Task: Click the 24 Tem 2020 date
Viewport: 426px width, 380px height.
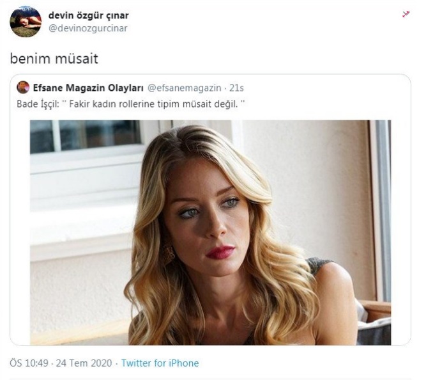Action: click(84, 363)
